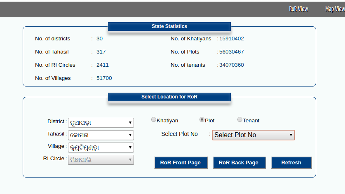Expand the Village selection dropdown

pyautogui.click(x=101, y=147)
